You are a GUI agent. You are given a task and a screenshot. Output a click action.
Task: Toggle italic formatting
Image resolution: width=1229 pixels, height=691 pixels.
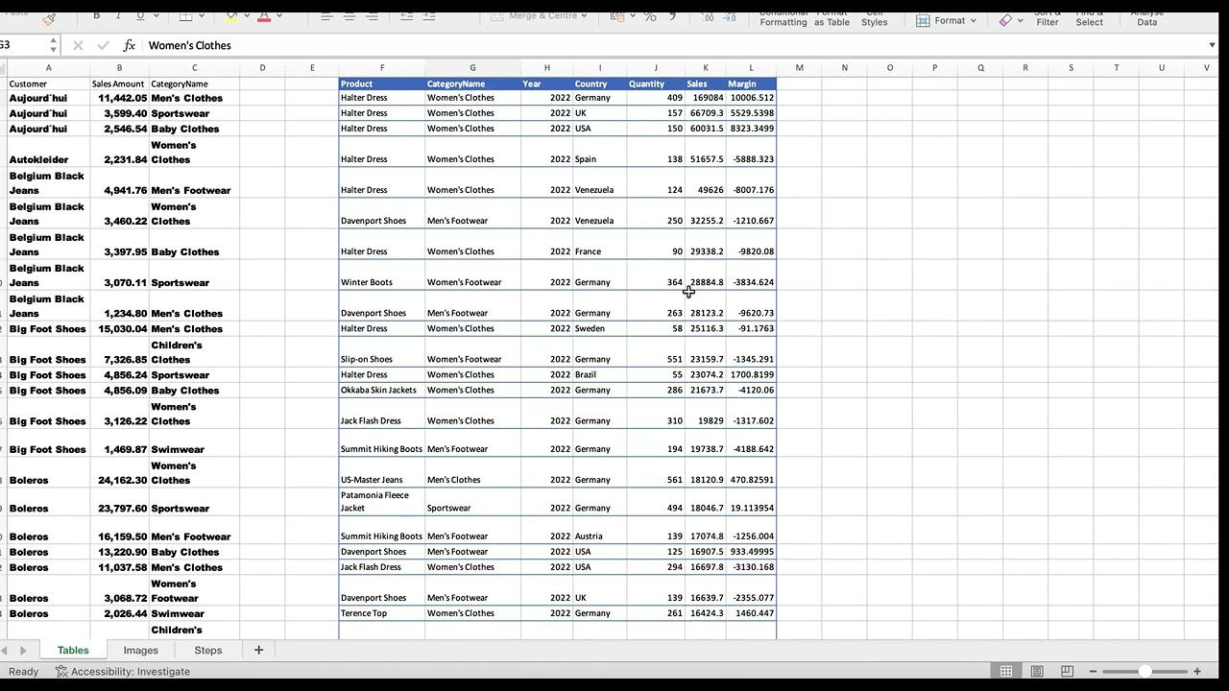point(118,15)
